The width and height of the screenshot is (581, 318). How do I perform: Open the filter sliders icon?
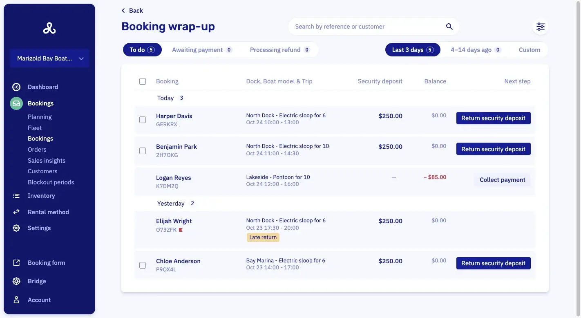tap(541, 27)
